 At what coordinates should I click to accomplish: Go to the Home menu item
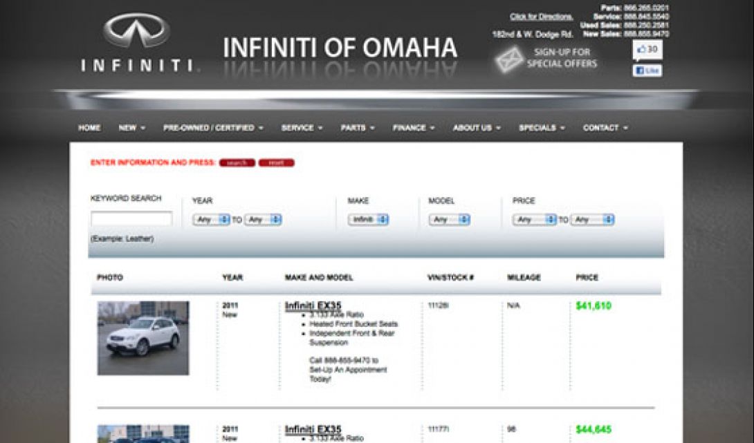[89, 128]
